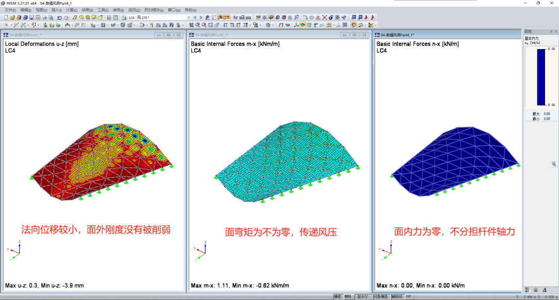
Task: Click the New file icon
Action: tap(6, 18)
